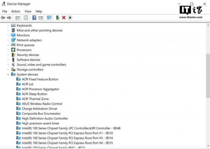The width and height of the screenshot is (210, 149).
Task: Click the Keyboards category icon
Action: coord(13,25)
